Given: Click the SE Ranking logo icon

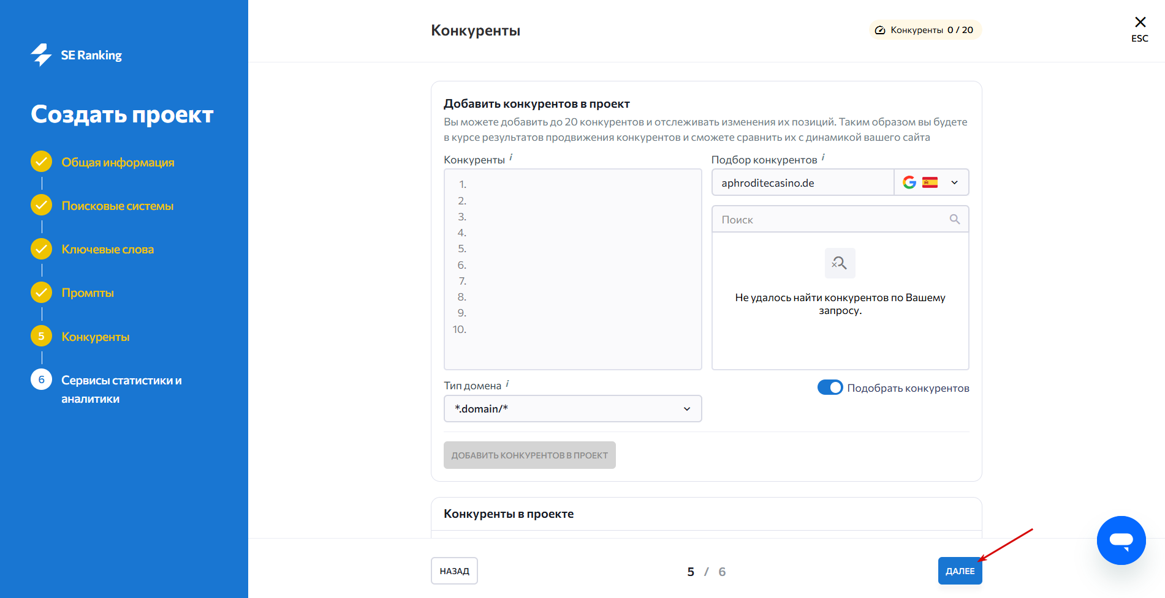Looking at the screenshot, I should [x=42, y=55].
